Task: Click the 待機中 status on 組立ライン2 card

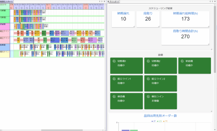Action: click(x=155, y=83)
